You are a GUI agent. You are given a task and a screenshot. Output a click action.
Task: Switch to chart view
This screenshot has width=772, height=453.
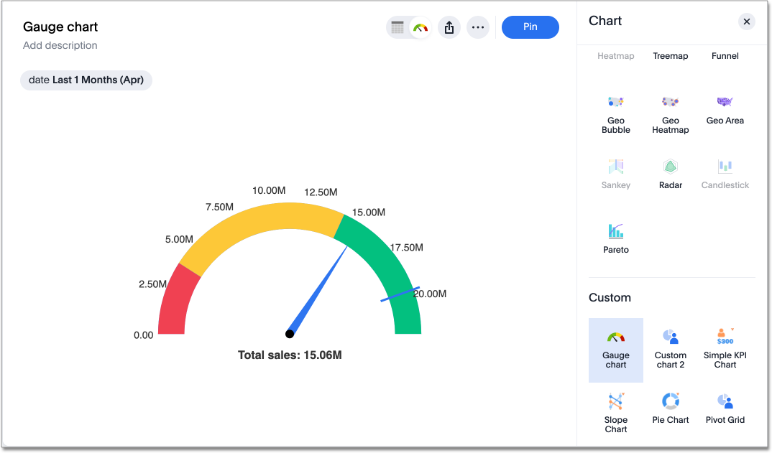click(421, 27)
